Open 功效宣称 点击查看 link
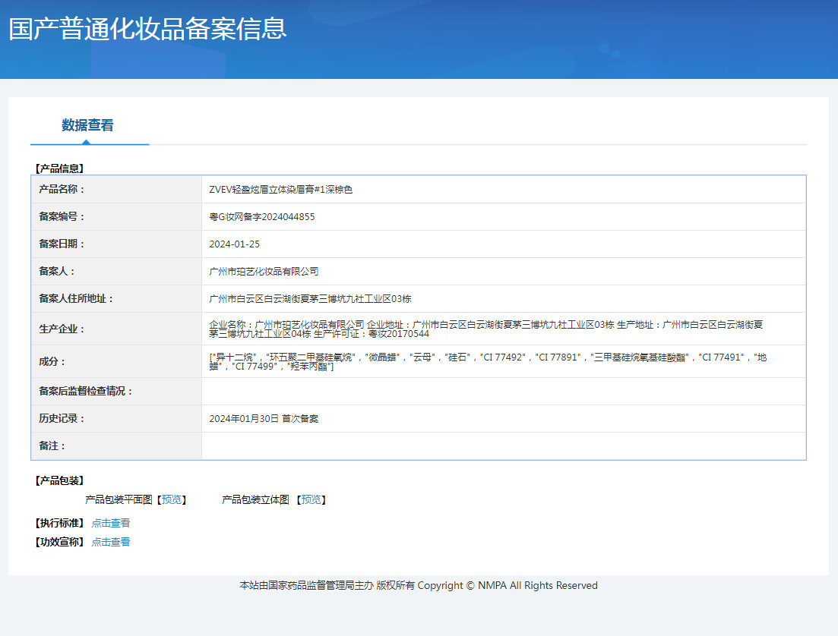This screenshot has width=838, height=636. point(111,542)
